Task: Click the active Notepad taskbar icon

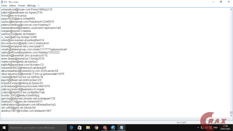Action: 121,128
